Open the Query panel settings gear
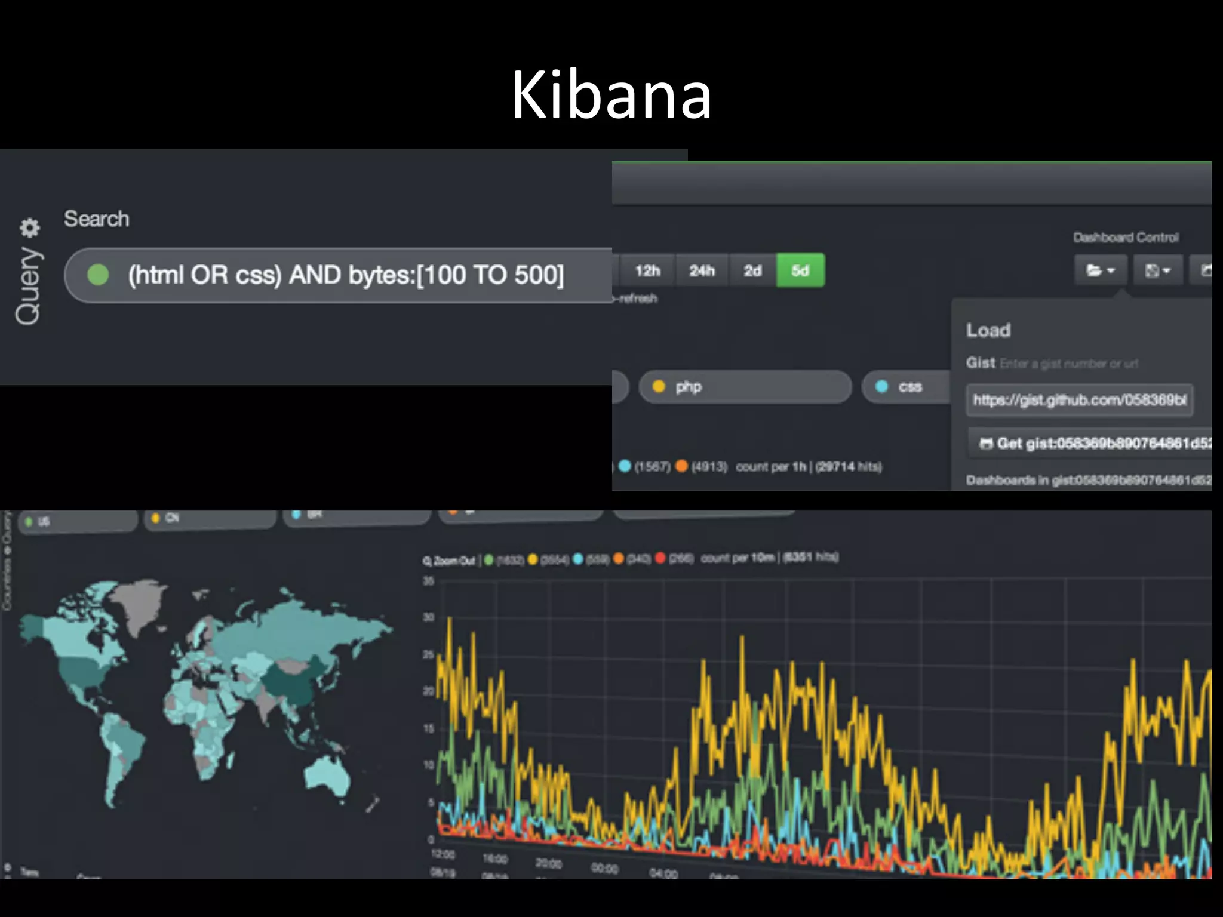 30,227
